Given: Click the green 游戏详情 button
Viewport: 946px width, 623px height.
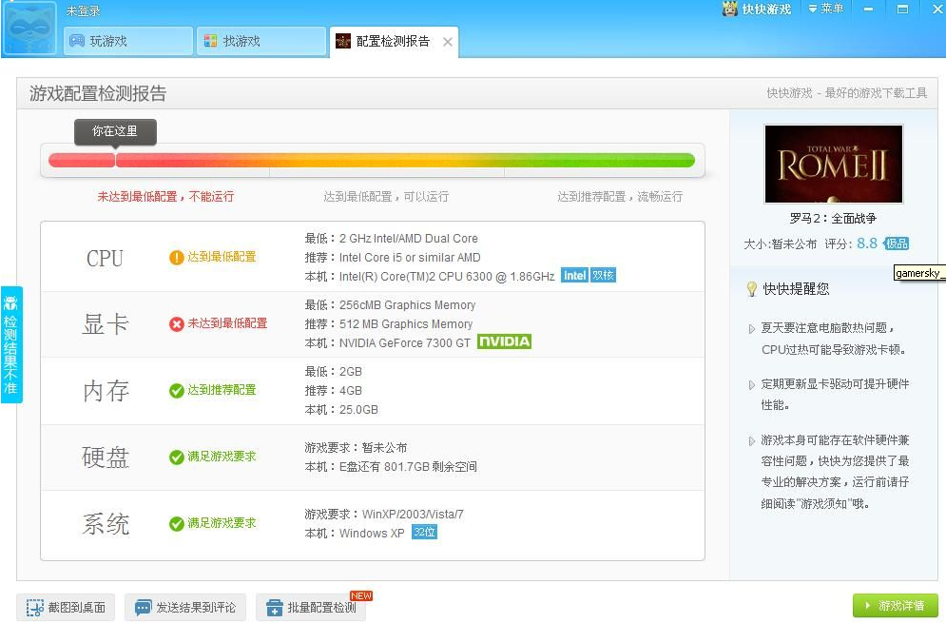Looking at the screenshot, I should click(896, 606).
